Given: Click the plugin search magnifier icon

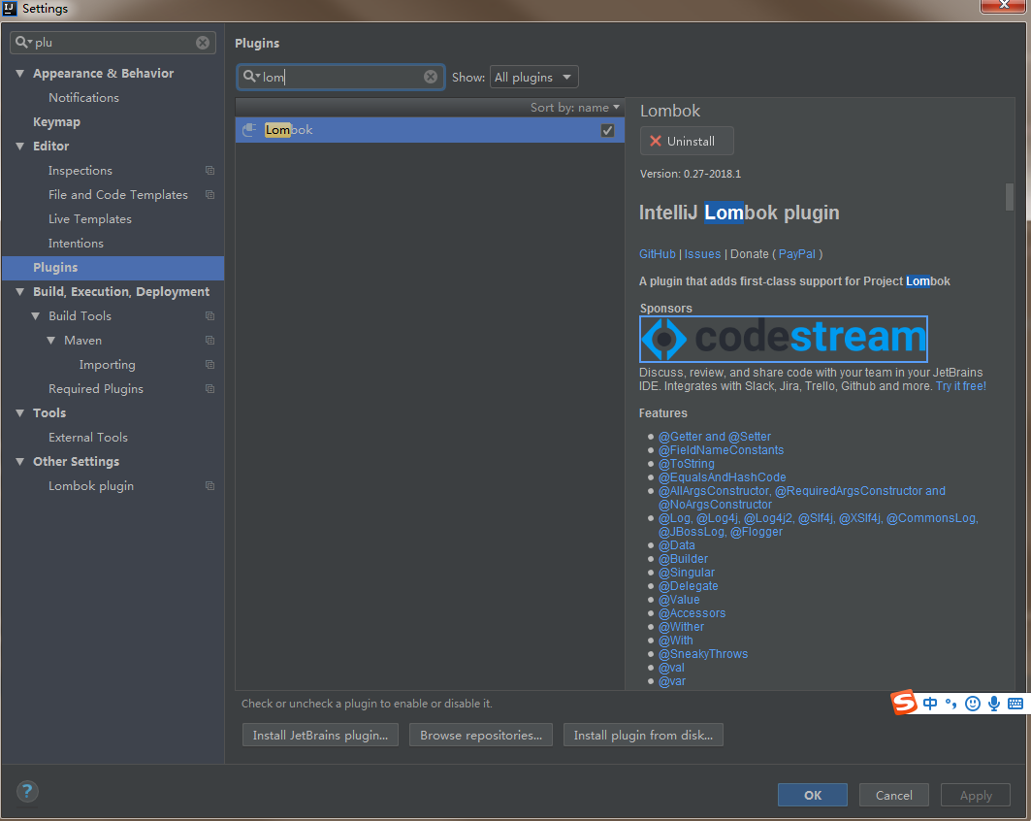Looking at the screenshot, I should (x=251, y=77).
